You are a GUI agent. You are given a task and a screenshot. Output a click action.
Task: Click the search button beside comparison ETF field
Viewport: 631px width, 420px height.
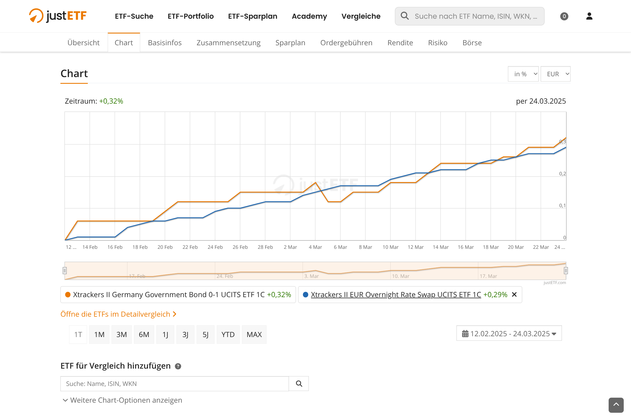299,384
